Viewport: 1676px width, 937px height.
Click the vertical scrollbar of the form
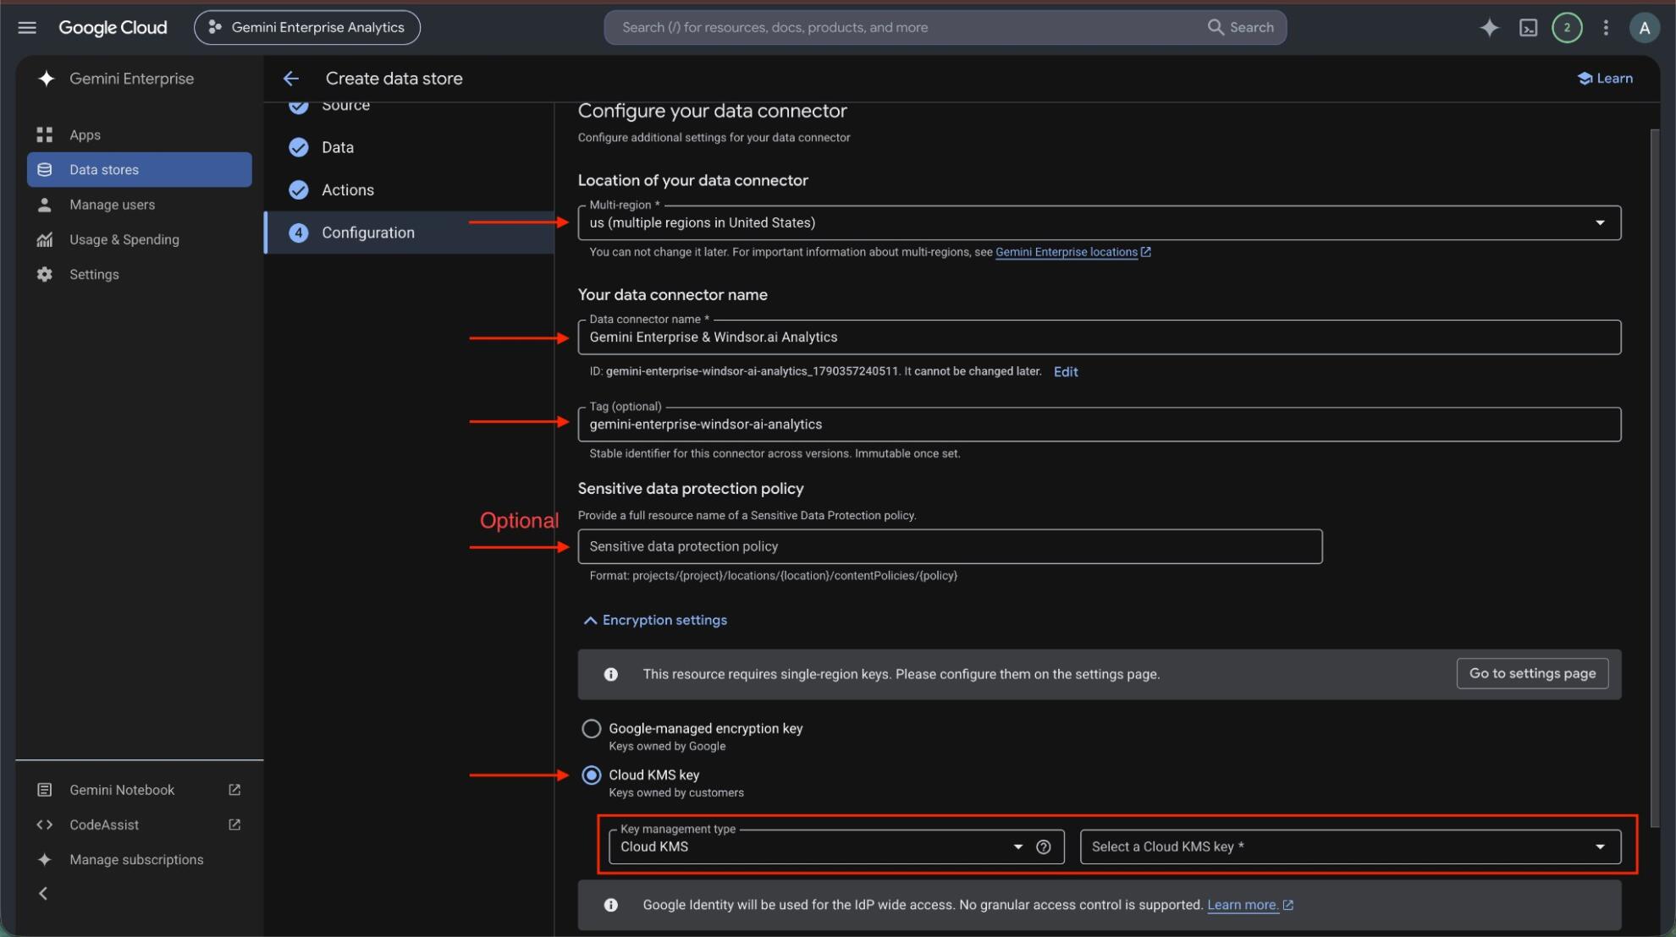[x=1654, y=478]
